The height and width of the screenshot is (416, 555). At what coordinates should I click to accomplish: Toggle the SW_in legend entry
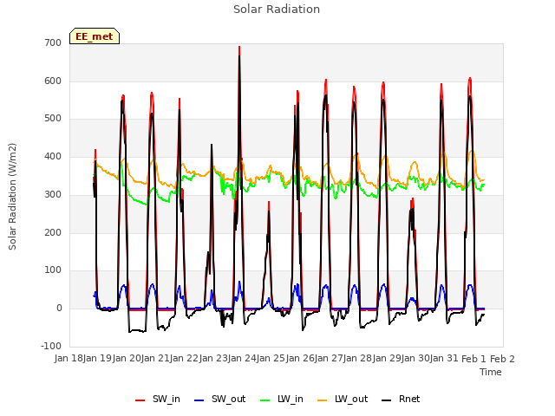158,399
